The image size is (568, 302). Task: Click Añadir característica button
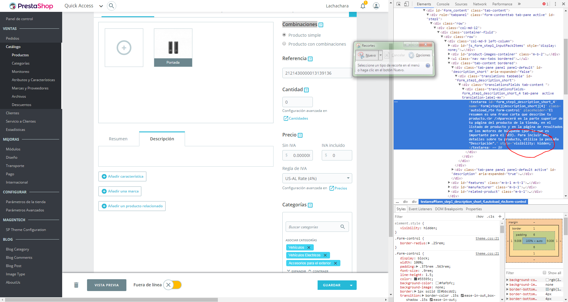pyautogui.click(x=122, y=176)
